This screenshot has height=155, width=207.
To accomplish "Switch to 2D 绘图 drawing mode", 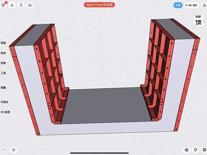I will (5, 112).
